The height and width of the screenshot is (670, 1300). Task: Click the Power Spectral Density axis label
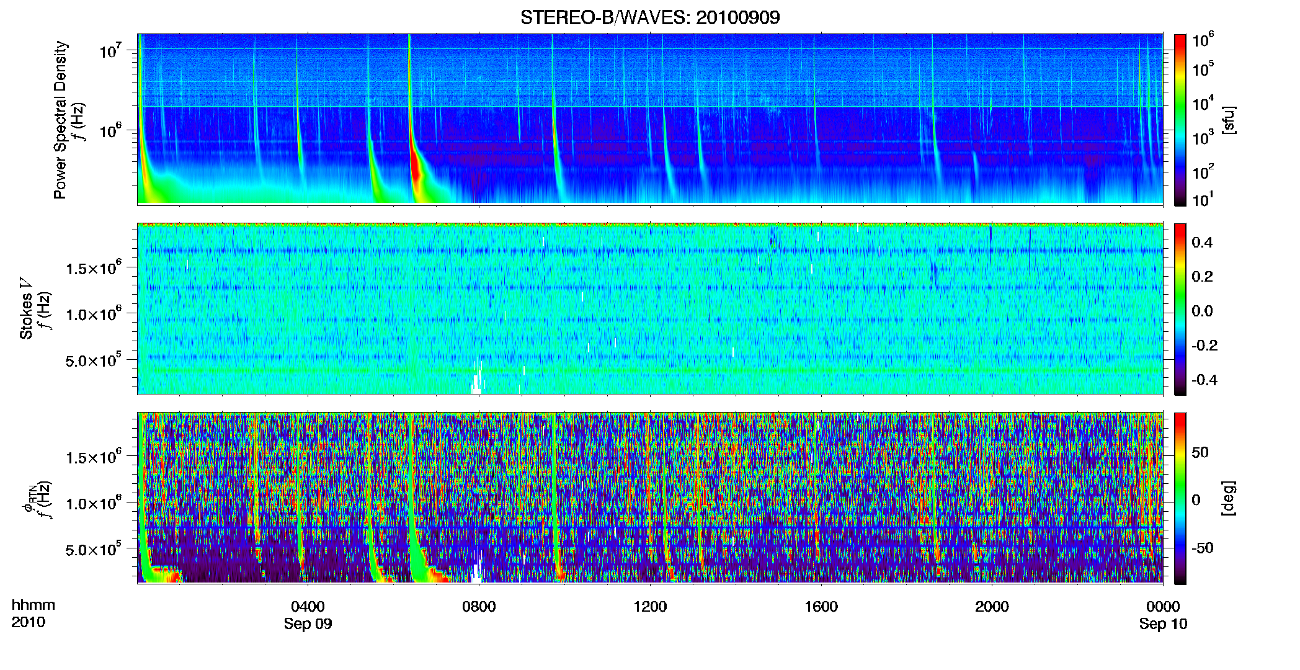[x=60, y=120]
